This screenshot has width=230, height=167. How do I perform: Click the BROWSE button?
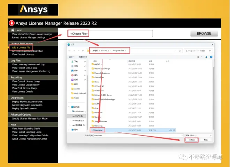click(x=204, y=34)
